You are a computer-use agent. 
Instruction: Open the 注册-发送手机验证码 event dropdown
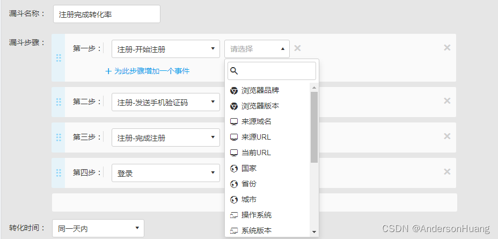point(166,102)
